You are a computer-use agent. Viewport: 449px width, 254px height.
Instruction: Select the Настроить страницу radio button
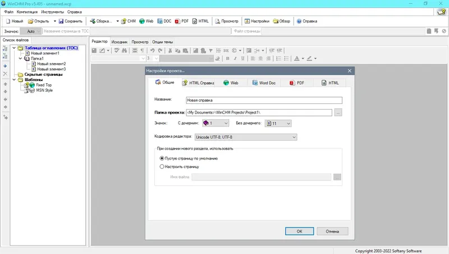(162, 166)
